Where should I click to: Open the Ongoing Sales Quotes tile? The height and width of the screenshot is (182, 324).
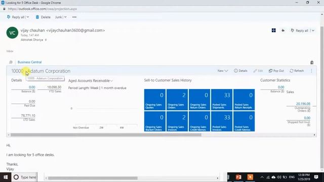[x=155, y=100]
